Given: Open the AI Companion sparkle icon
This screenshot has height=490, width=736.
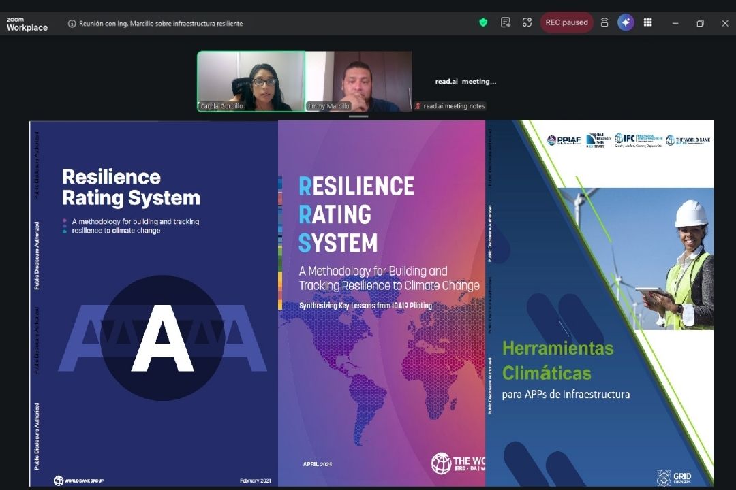Looking at the screenshot, I should click(x=626, y=22).
